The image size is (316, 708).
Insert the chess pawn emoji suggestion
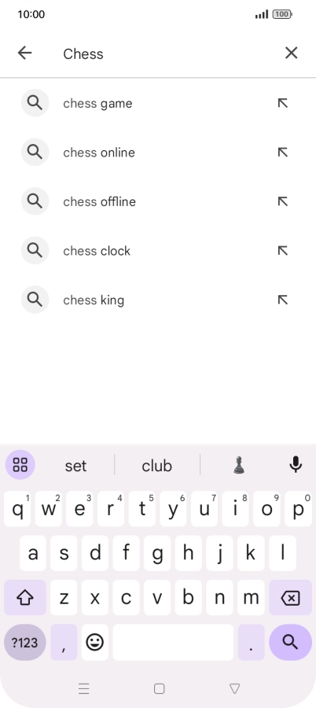point(239,465)
